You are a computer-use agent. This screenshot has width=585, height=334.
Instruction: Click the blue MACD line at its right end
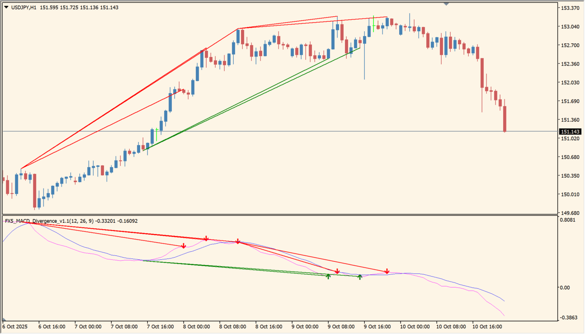pyautogui.click(x=503, y=299)
